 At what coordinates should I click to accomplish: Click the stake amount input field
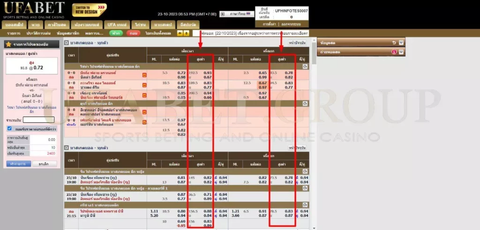click(x=39, y=120)
